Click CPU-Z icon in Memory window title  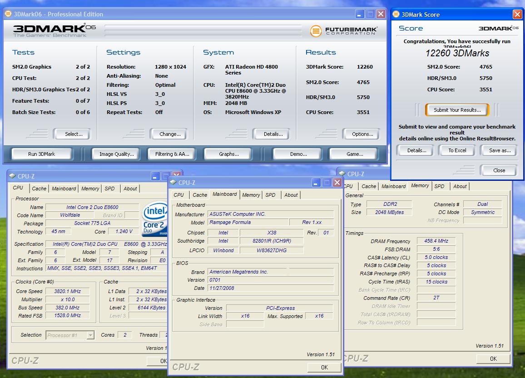342,174
